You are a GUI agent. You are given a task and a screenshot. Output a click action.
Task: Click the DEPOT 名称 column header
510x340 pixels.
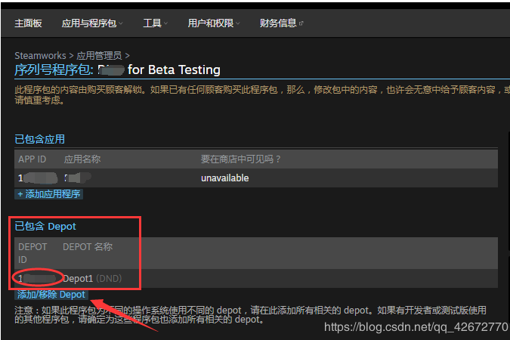(x=88, y=247)
